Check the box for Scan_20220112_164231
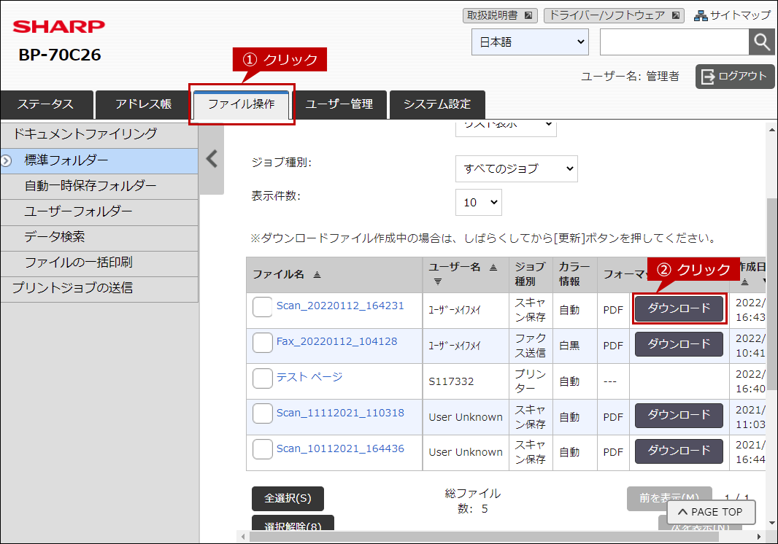The width and height of the screenshot is (778, 544). point(263,308)
